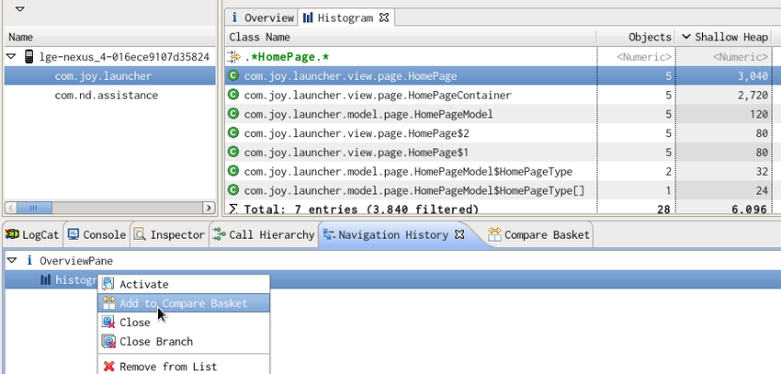This screenshot has width=781, height=374.
Task: Click the devices horizontal scrollbar thumb
Action: (35, 208)
